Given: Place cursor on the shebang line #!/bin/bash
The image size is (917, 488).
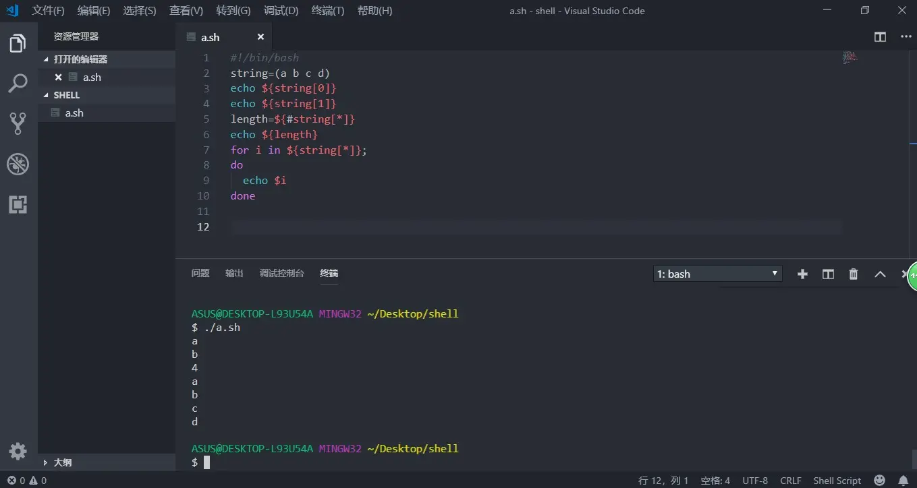Looking at the screenshot, I should click(x=265, y=58).
